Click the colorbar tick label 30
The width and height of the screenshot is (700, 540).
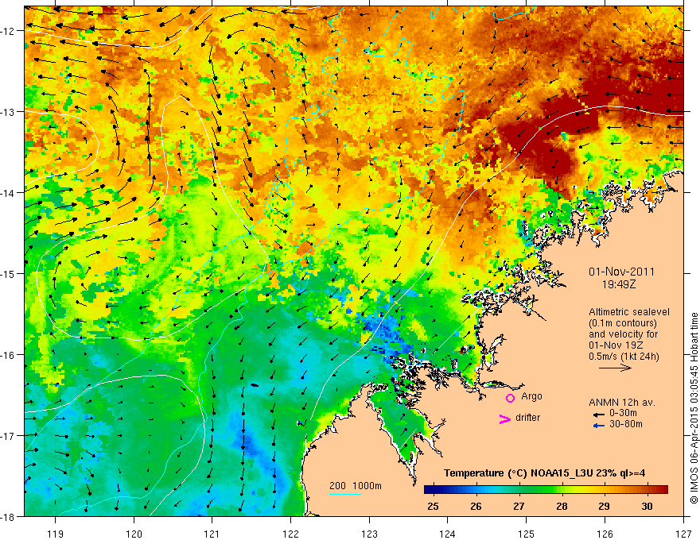[647, 506]
